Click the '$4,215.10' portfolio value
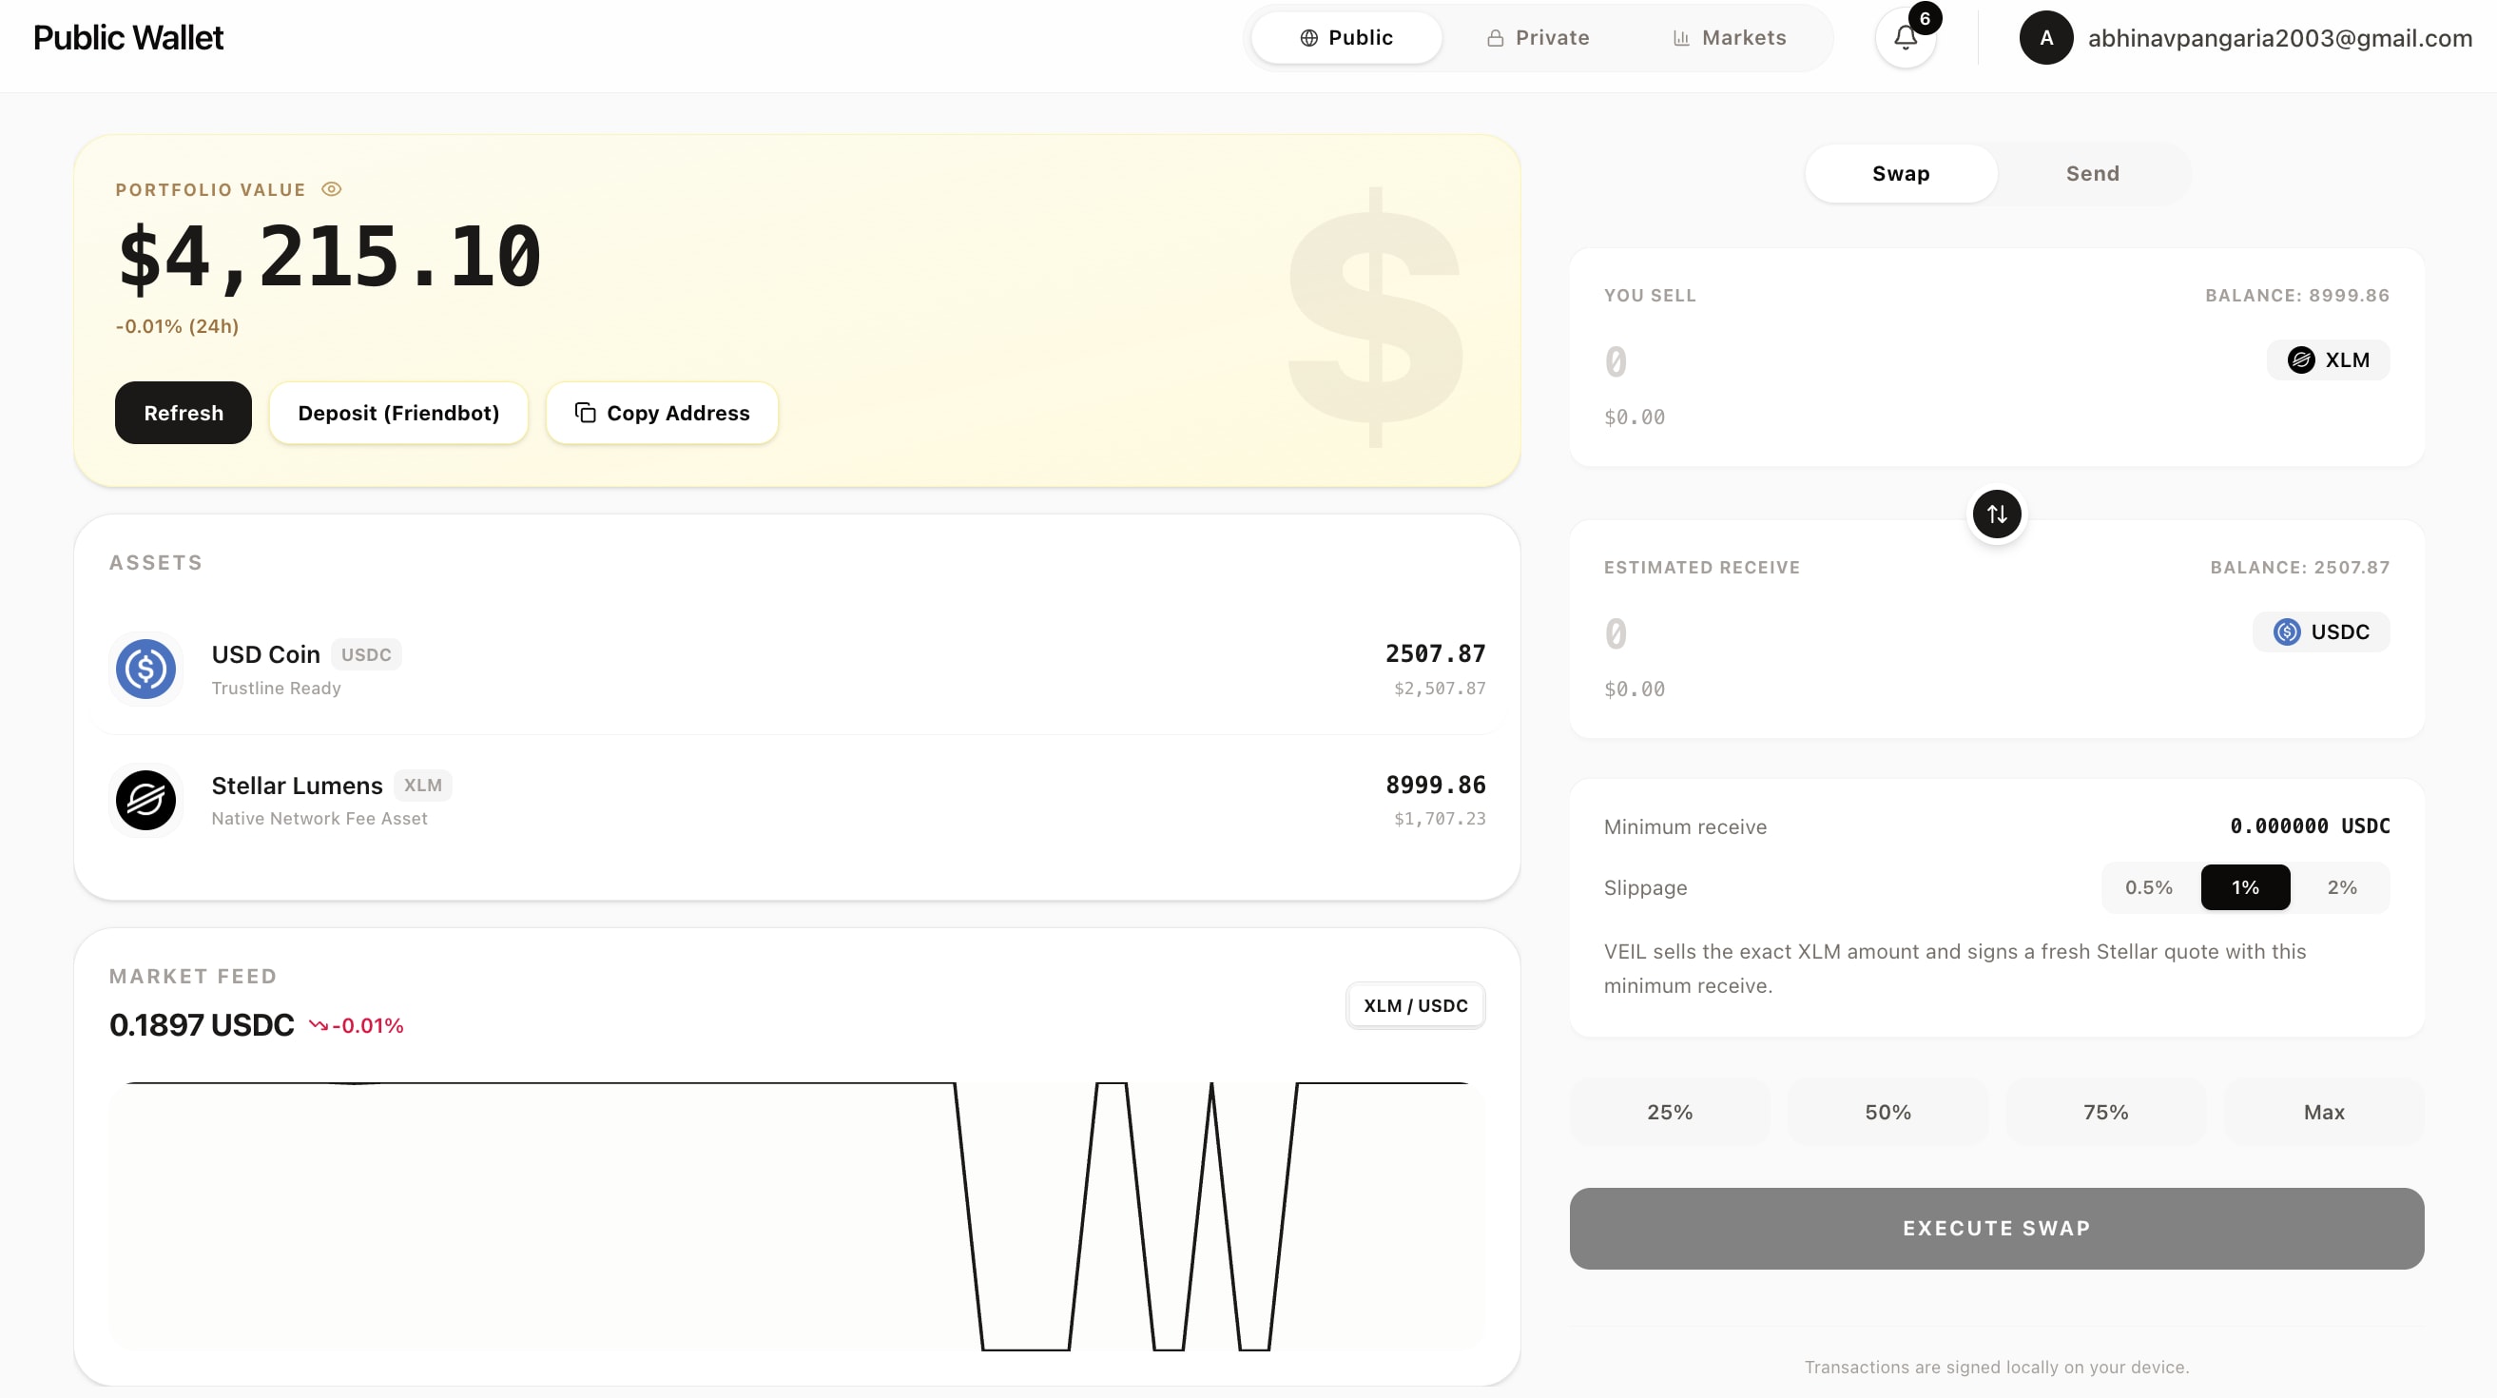The image size is (2497, 1398). [329, 257]
